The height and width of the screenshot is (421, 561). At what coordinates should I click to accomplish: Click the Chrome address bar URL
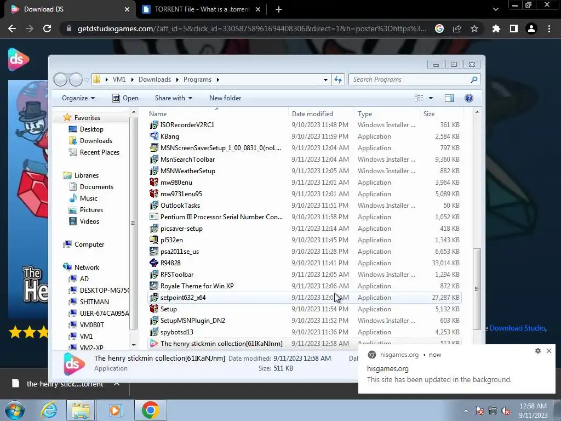coord(251,29)
